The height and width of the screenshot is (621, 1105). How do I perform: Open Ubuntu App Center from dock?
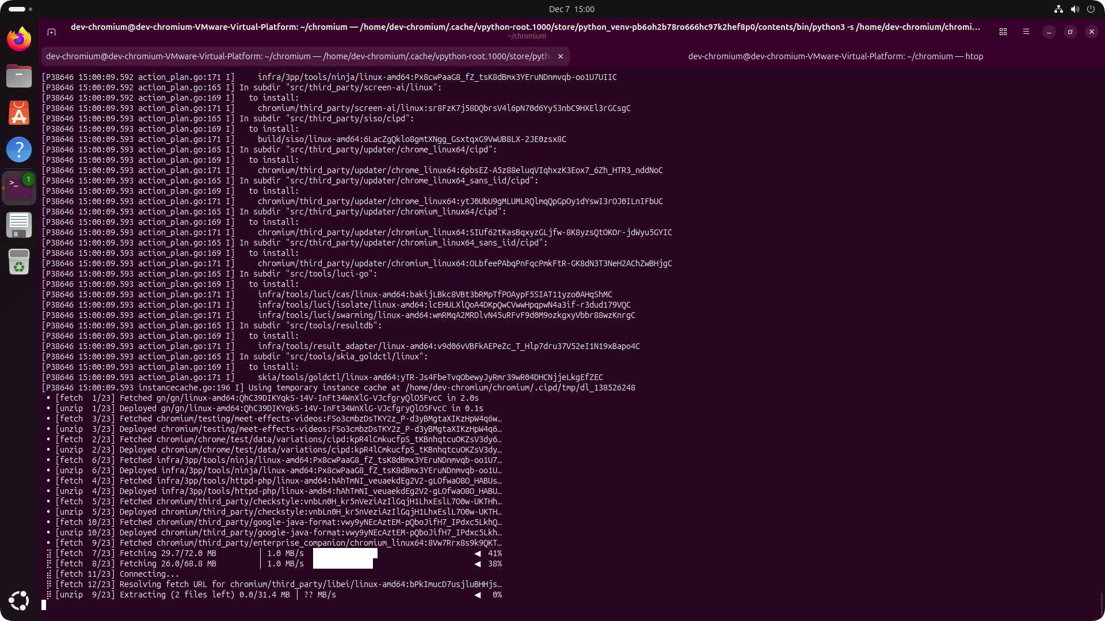pyautogui.click(x=19, y=113)
